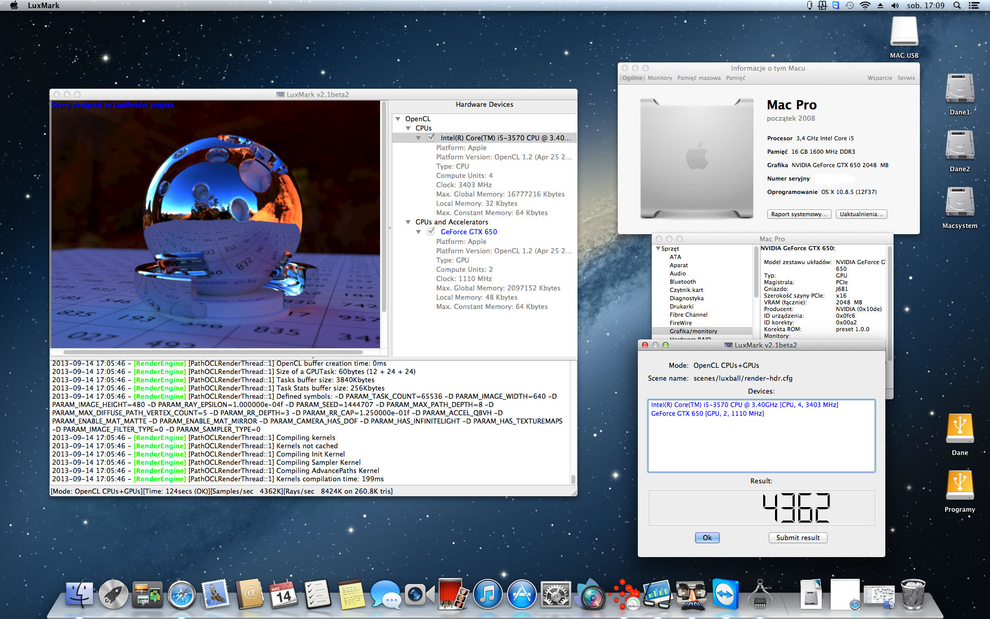Toggle the GeForce GTX 650 device checkbox

pos(431,232)
